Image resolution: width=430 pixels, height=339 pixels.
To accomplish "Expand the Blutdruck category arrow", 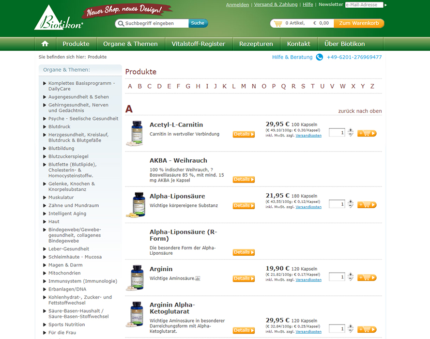I will 45,127.
